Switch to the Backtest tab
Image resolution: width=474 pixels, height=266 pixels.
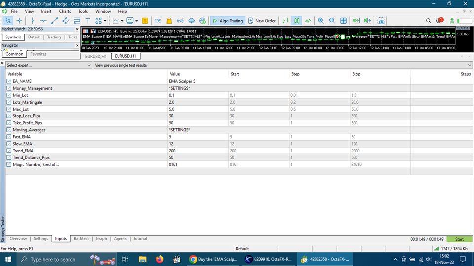[81, 239]
